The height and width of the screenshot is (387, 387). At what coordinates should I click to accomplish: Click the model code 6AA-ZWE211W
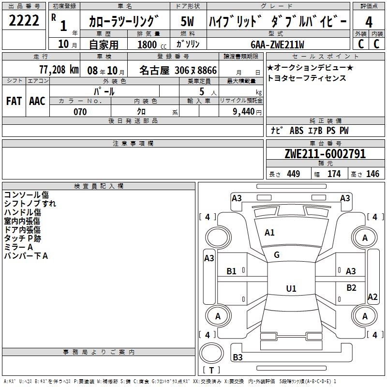click(x=277, y=45)
